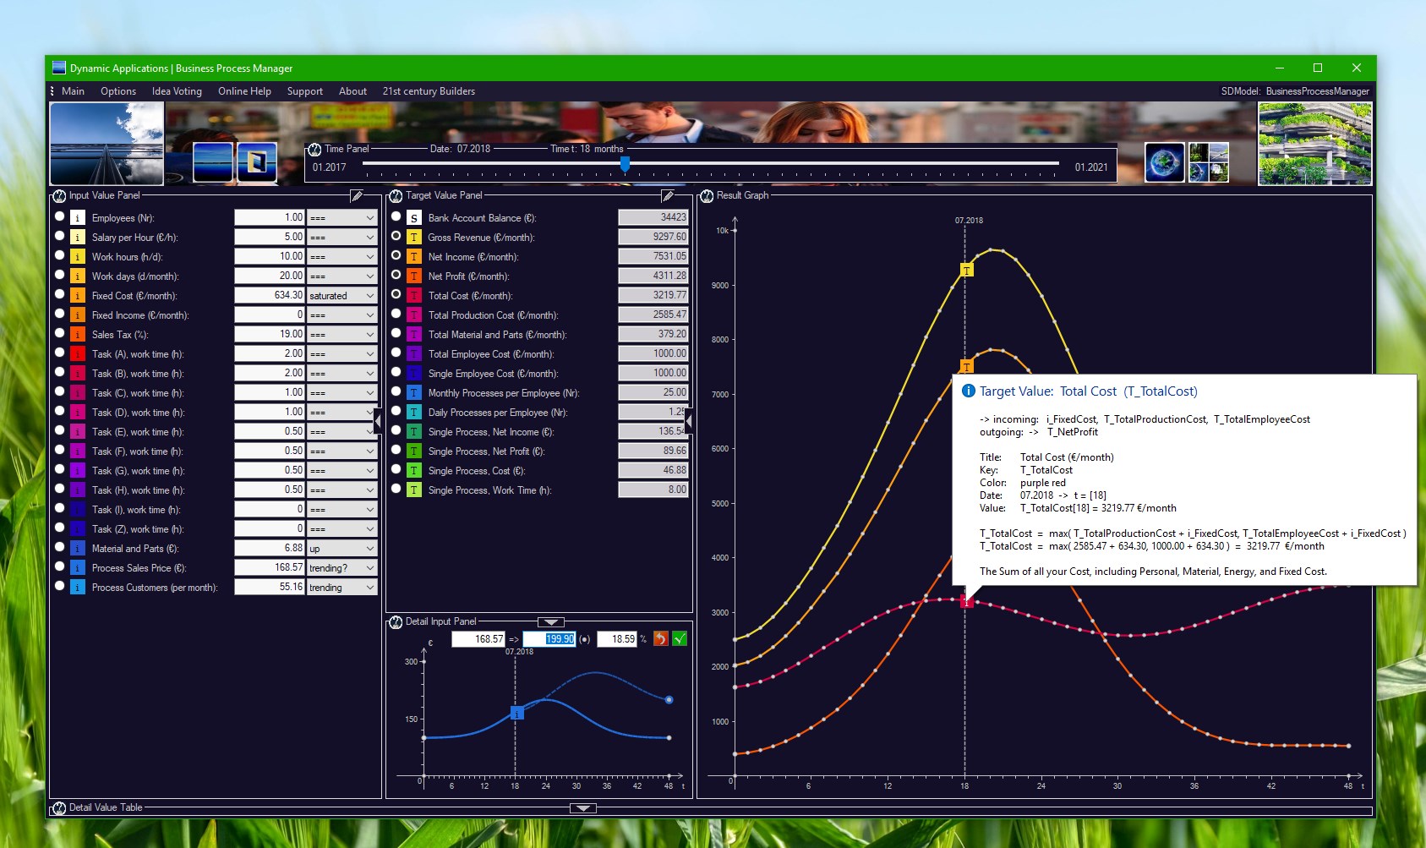The height and width of the screenshot is (848, 1426).
Task: Collapse the Detail Input Panel arrow
Action: tap(551, 622)
